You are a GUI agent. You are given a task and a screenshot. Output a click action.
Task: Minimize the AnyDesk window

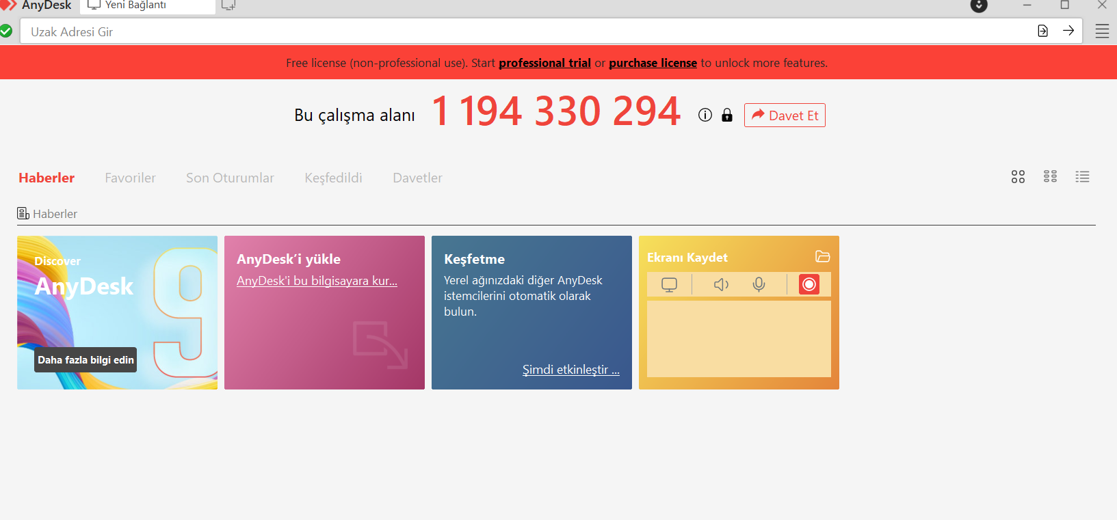[1027, 5]
